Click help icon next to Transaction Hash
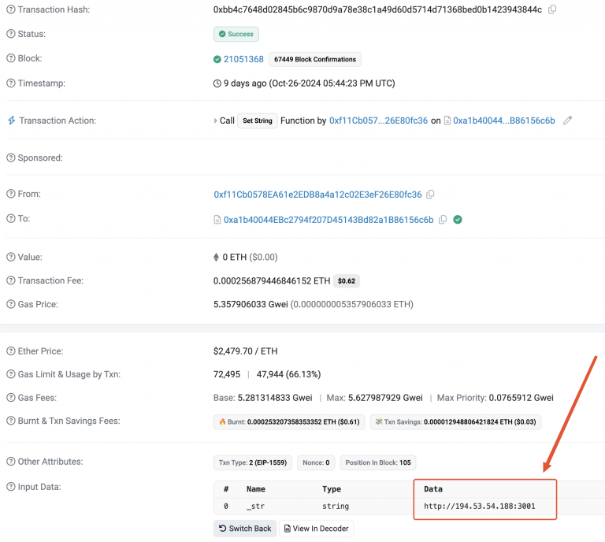Viewport: 605px width, 542px height. coord(11,9)
